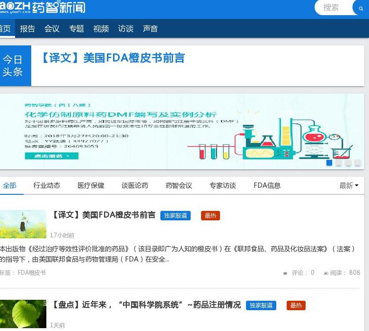Click the 点击报名 button on the banner
The width and height of the screenshot is (369, 331).
click(52, 156)
